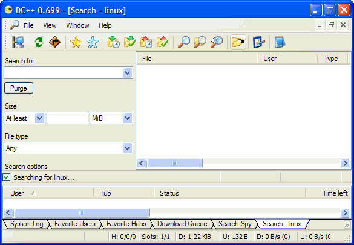Click the transfers pane horizontal scrollbar thumb
354x245 pixels.
pyautogui.click(x=82, y=212)
